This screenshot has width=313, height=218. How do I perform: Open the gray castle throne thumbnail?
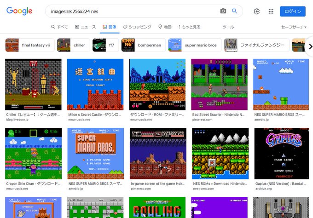coord(281,207)
